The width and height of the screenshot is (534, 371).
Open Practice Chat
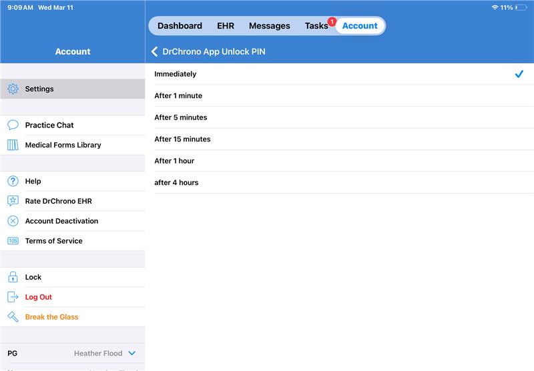[73, 125]
